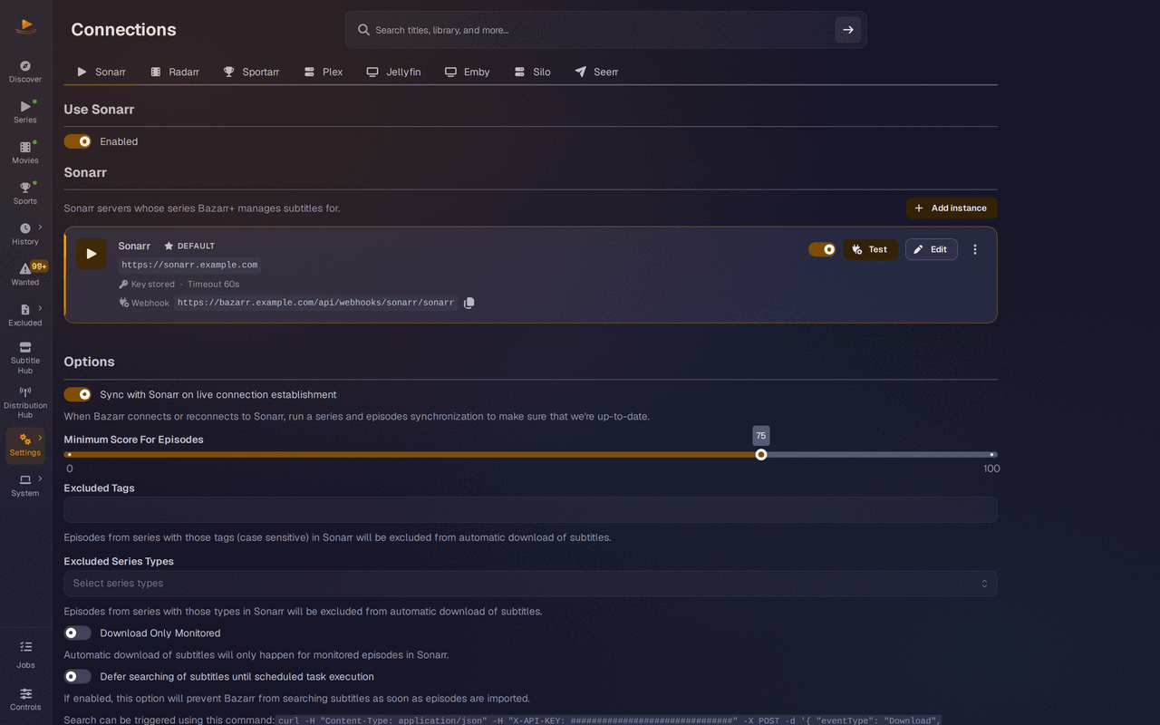The image size is (1160, 725).
Task: Select the Sonarr tab
Action: 101,72
